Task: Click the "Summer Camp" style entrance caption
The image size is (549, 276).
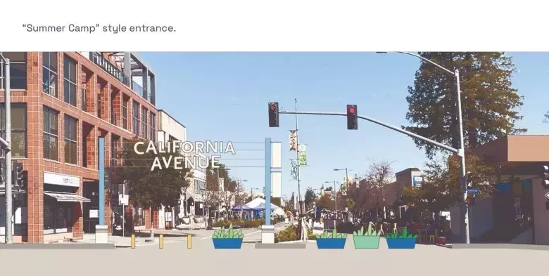Action: [99, 28]
